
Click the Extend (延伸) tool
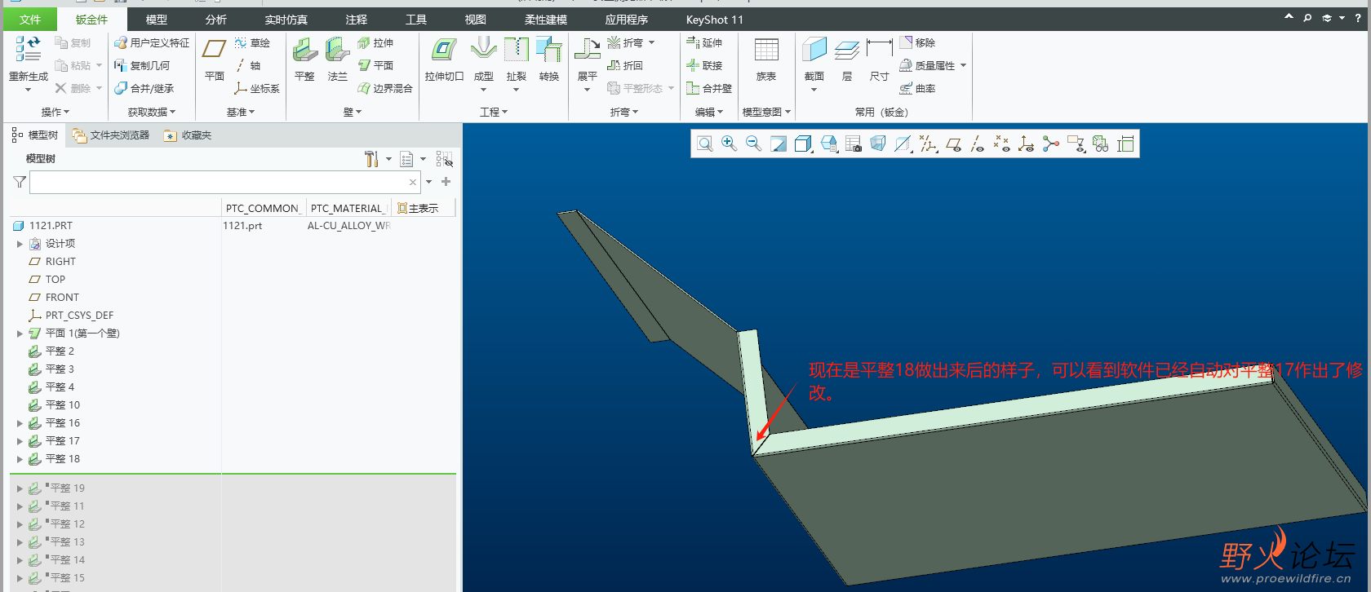click(x=704, y=42)
